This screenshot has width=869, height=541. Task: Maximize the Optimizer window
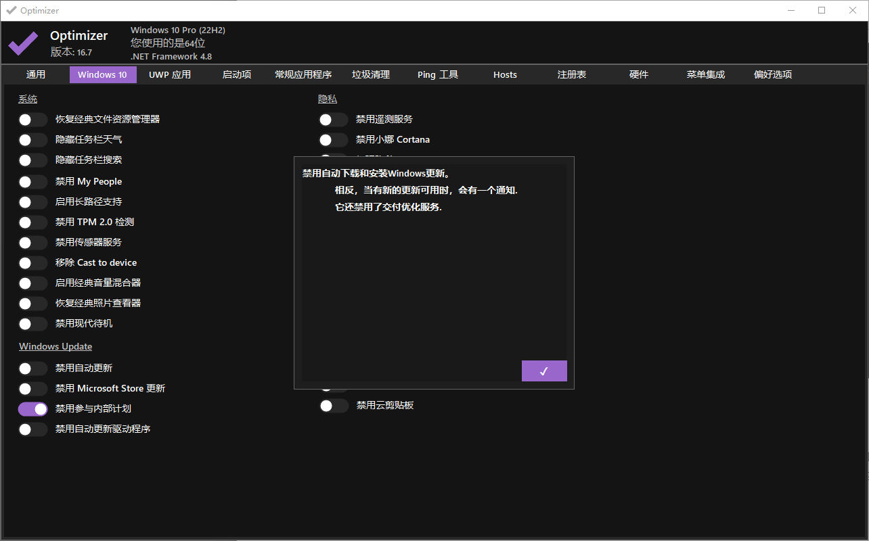822,10
